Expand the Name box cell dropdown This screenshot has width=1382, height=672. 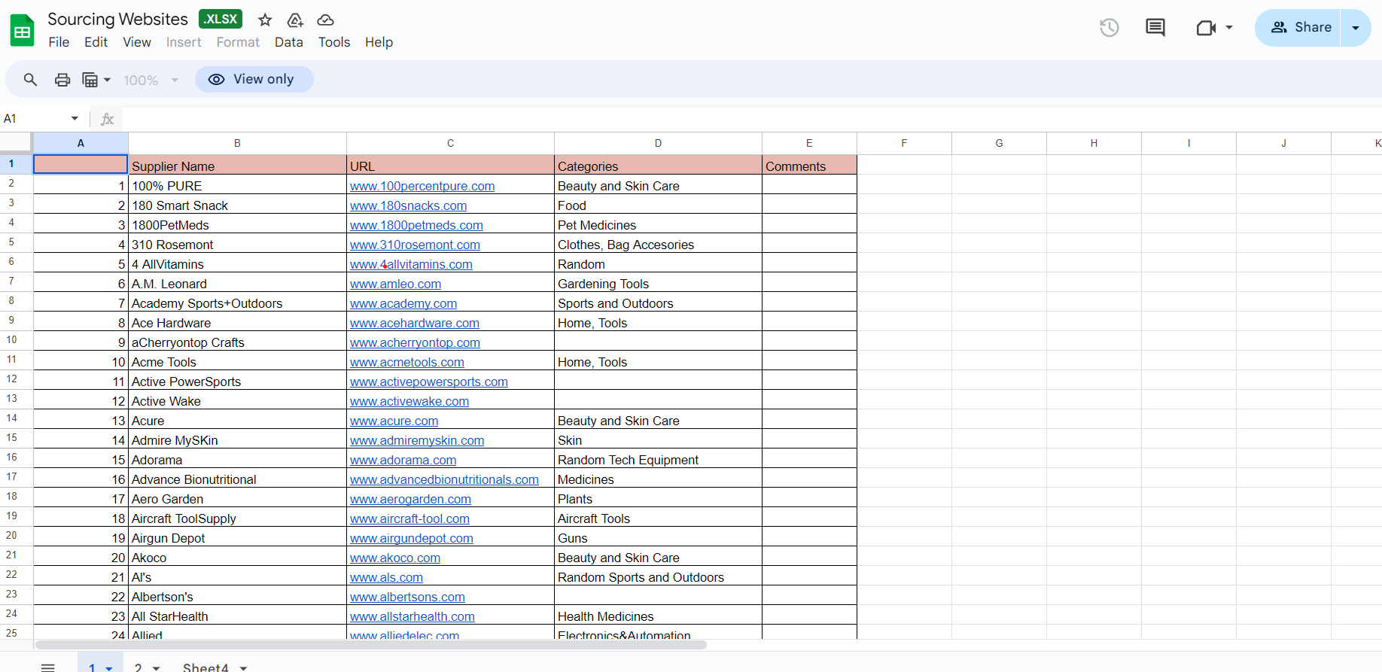[x=75, y=119]
